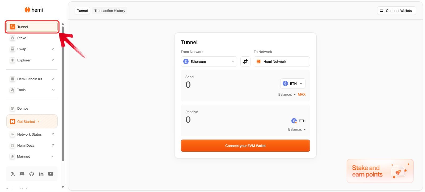The height and width of the screenshot is (192, 425).
Task: Click the Ethereum logo in From Network
Action: [x=186, y=61]
